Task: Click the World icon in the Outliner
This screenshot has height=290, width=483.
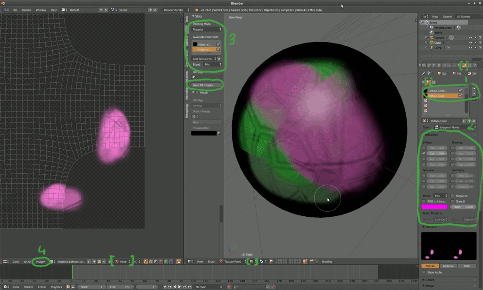Action: pyautogui.click(x=431, y=32)
